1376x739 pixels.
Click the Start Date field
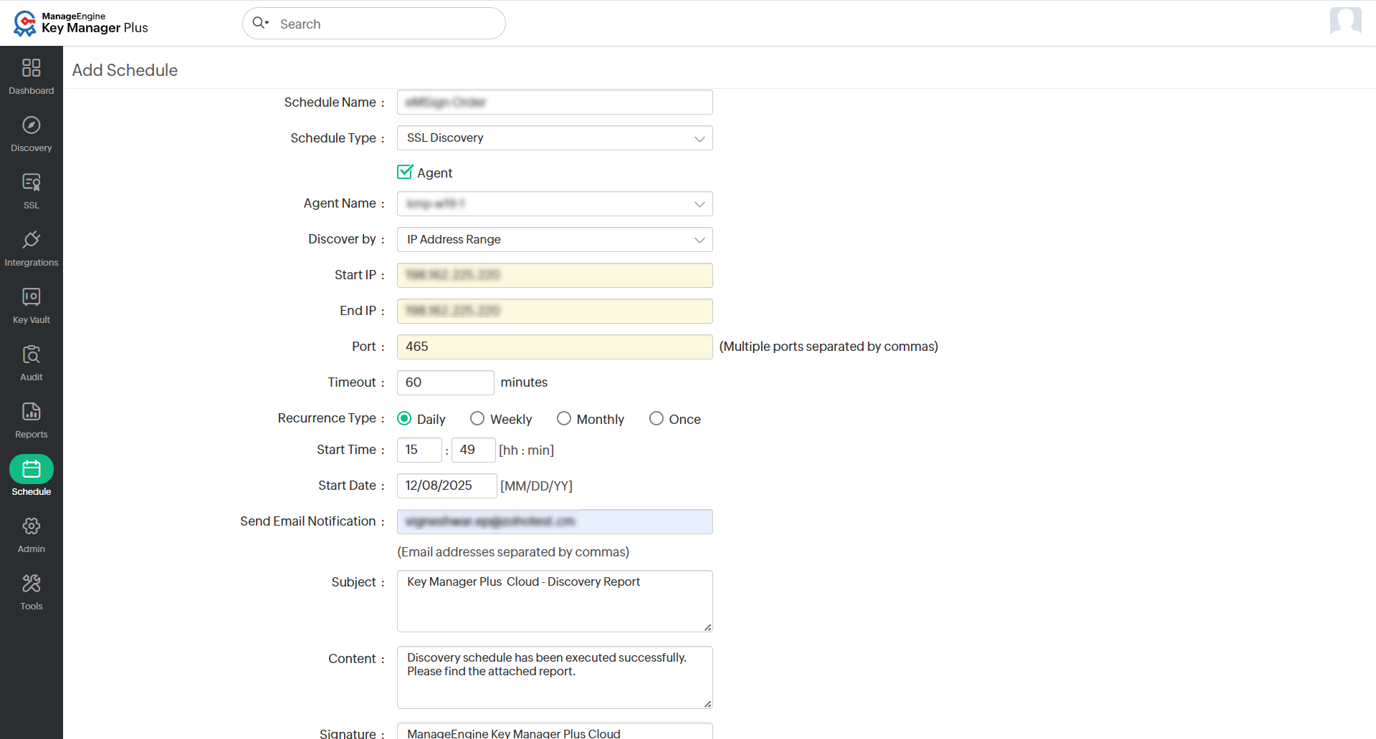[x=446, y=486]
